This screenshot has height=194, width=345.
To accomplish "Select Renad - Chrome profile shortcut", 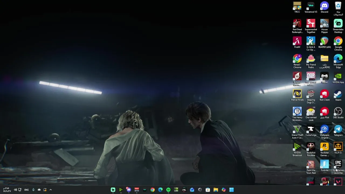I will tap(297, 61).
